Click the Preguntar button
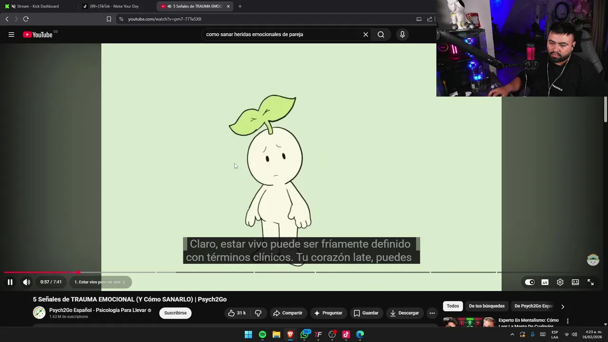 (328, 313)
